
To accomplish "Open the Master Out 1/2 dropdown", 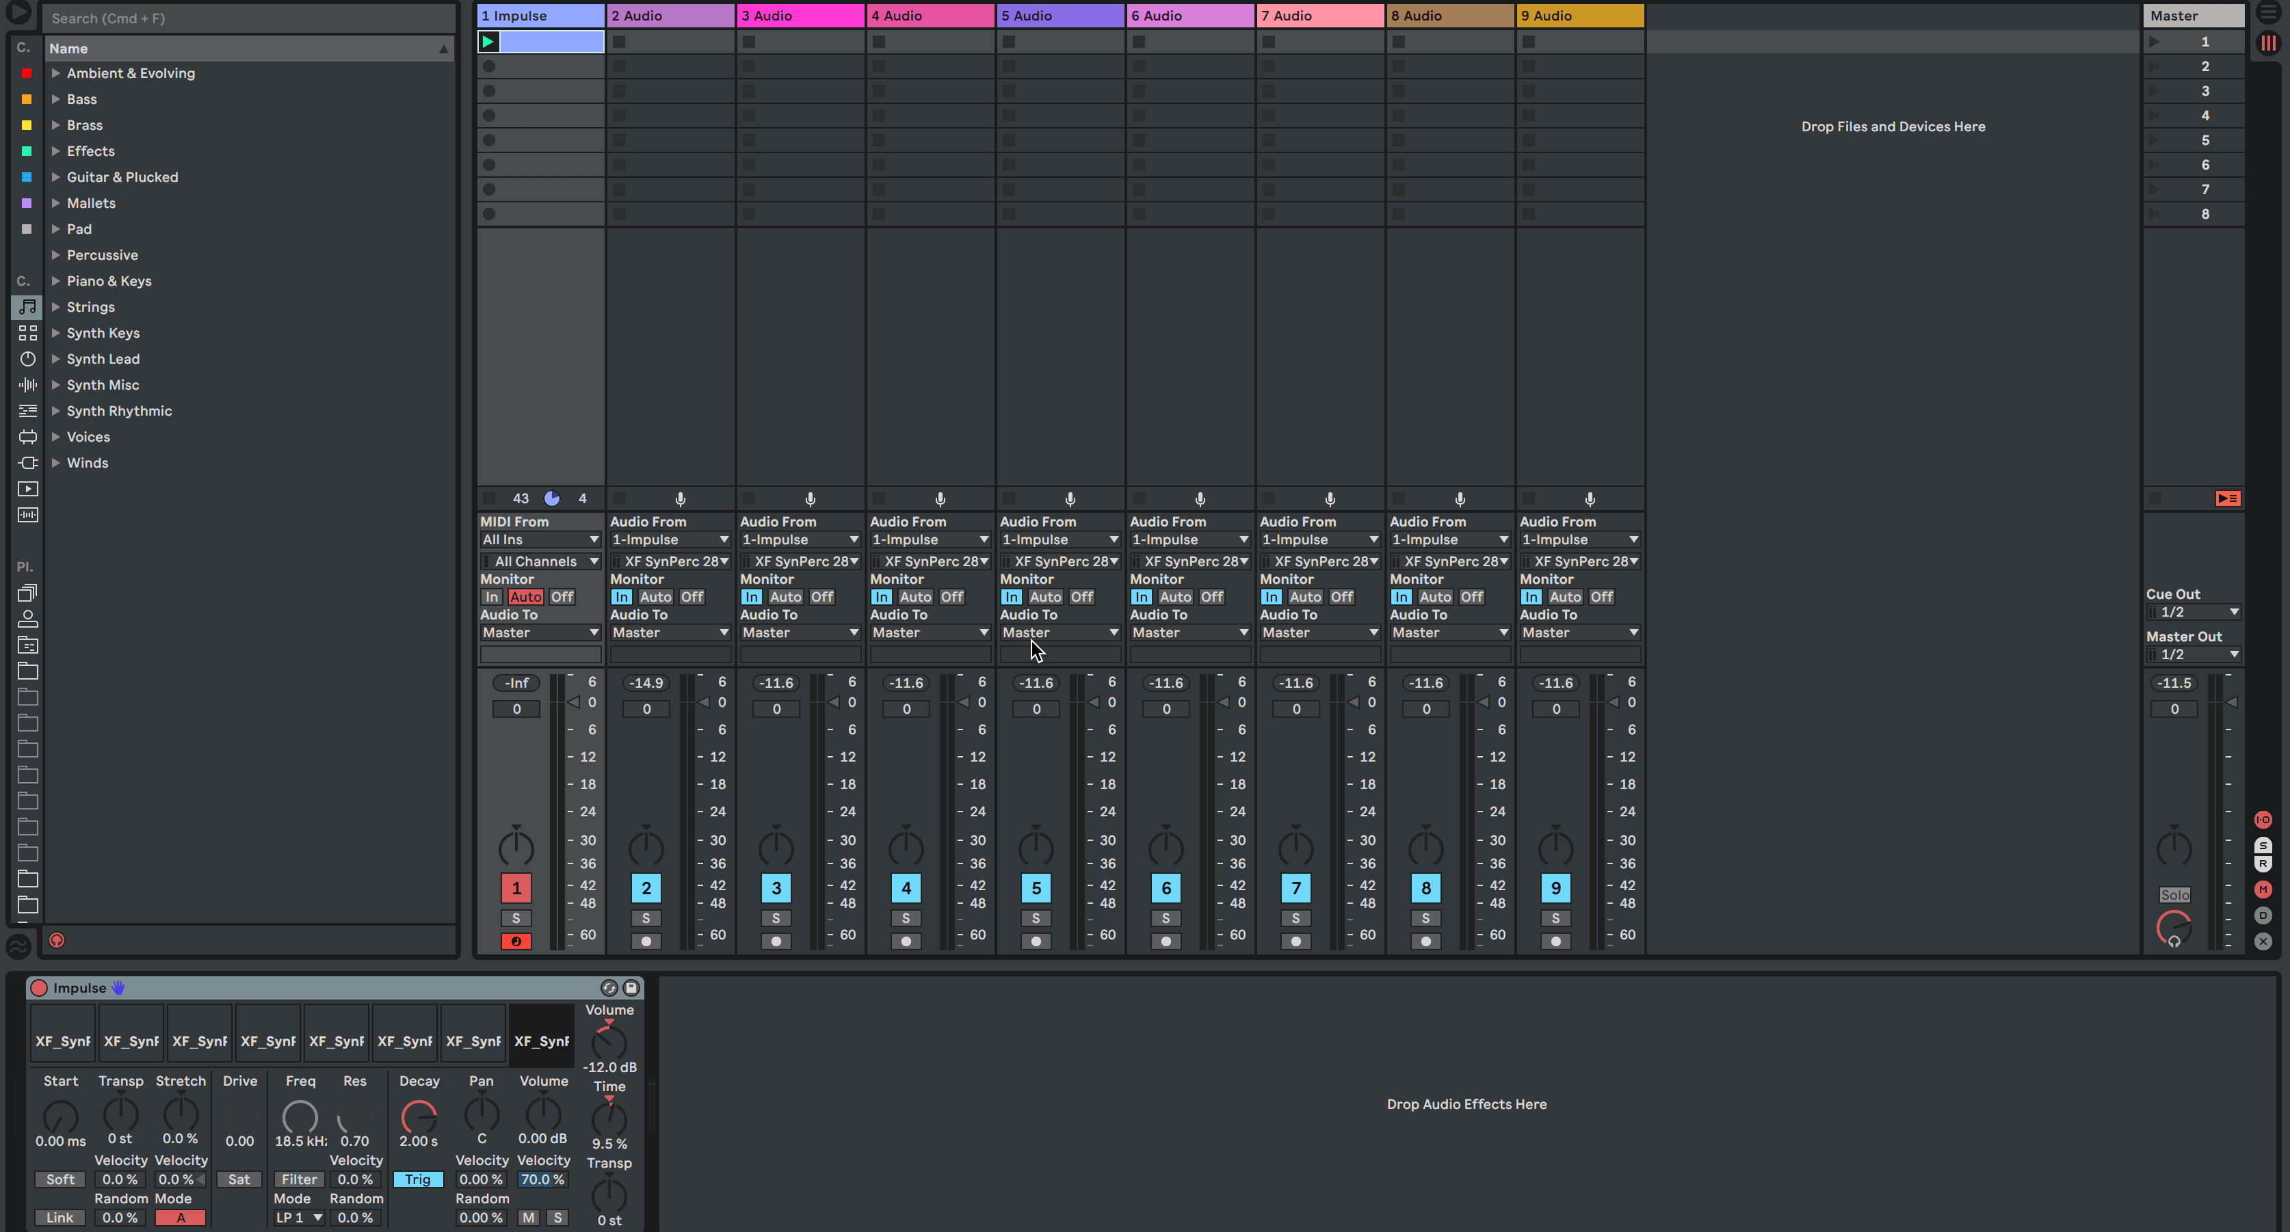I will (x=2195, y=654).
